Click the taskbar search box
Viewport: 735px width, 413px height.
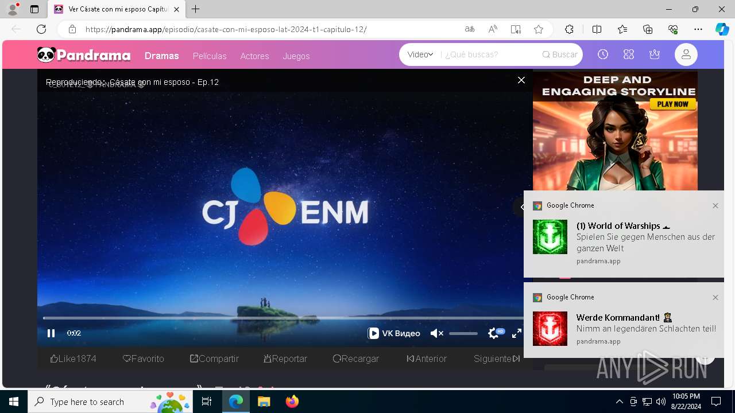click(111, 402)
